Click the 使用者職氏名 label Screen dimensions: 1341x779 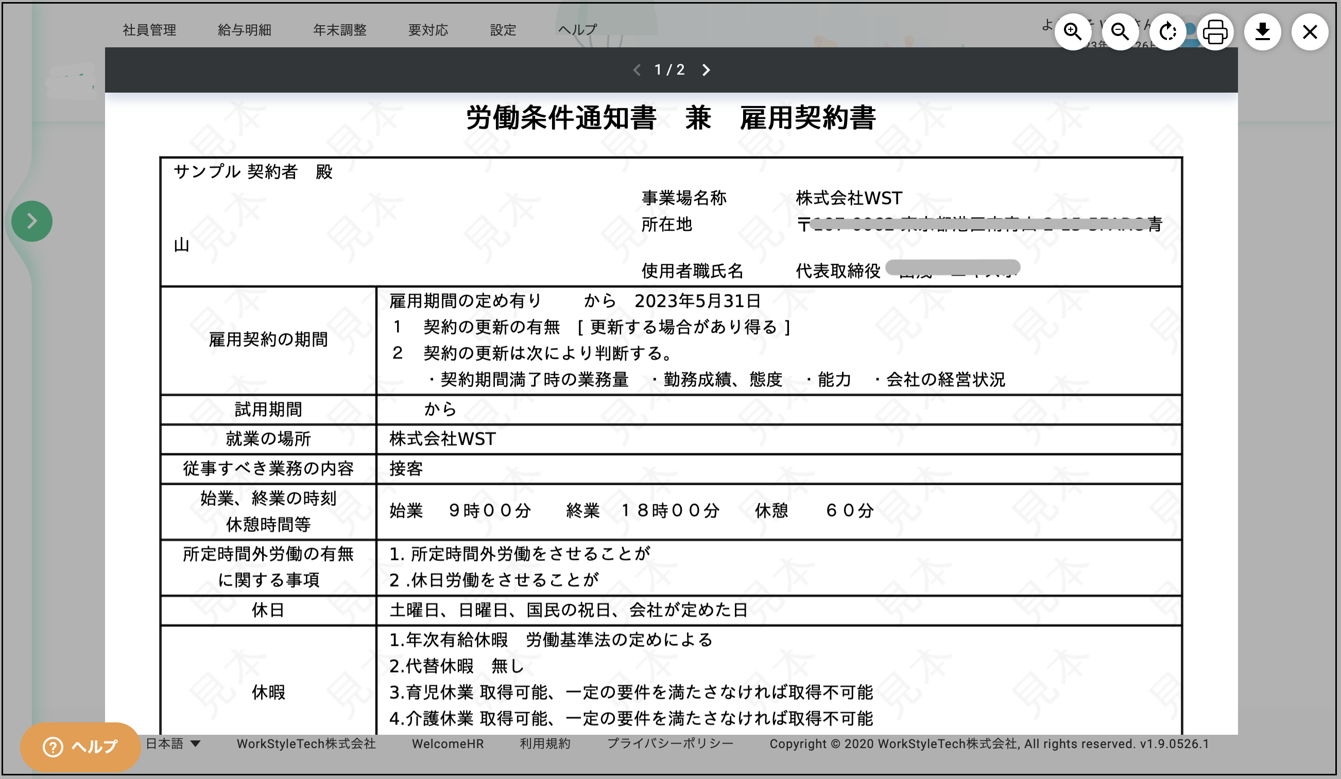[692, 271]
